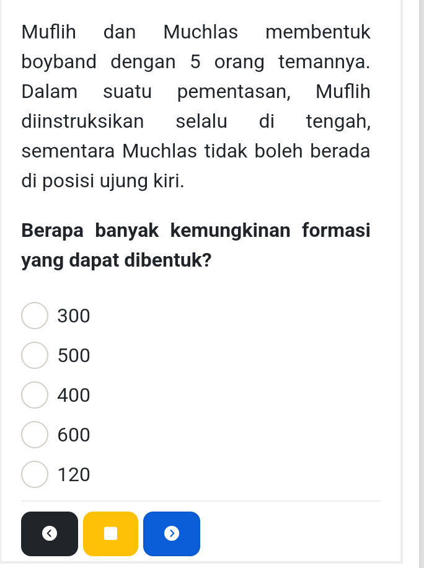Viewport: 424px width, 568px height.
Task: Click the left chevron navigation icon
Action: point(49,534)
